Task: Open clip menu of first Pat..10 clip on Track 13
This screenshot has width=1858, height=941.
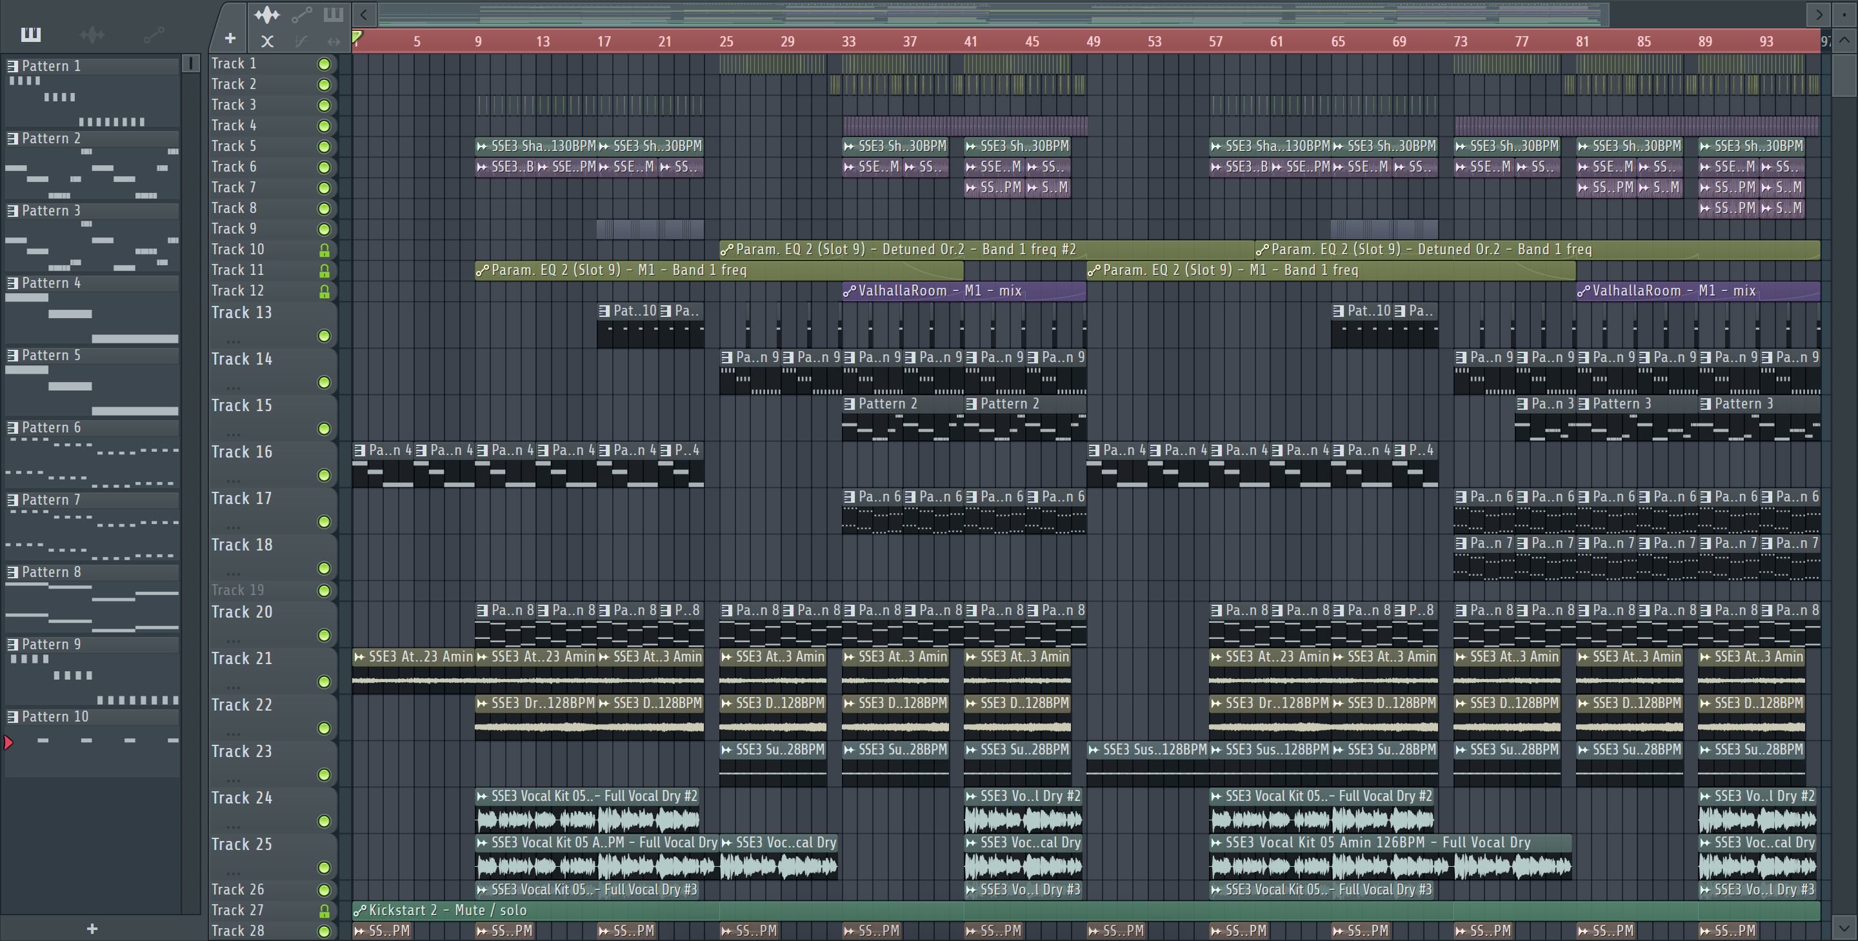Action: pos(604,311)
